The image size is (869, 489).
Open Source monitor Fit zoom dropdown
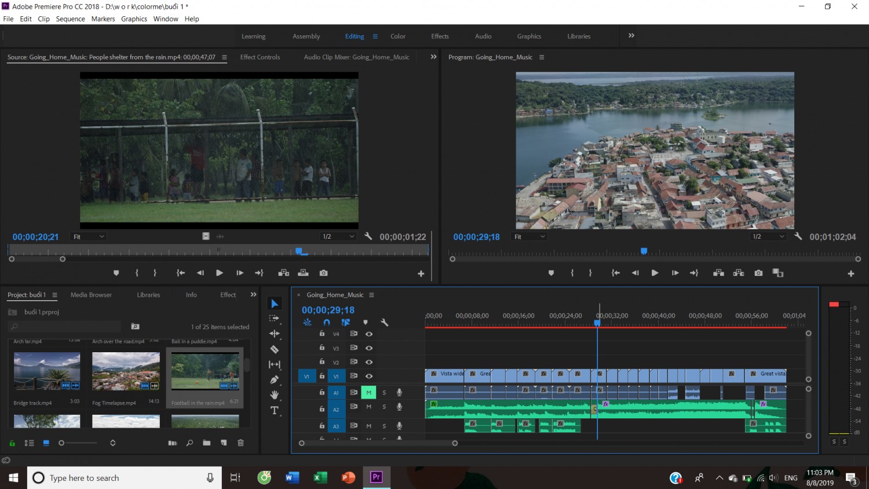click(89, 236)
